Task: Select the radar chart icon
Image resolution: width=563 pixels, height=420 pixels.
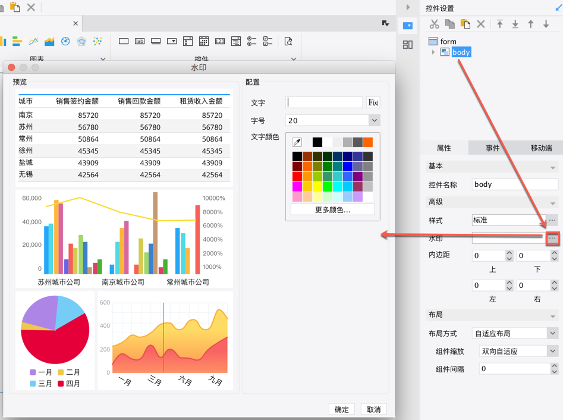Action: click(x=81, y=41)
